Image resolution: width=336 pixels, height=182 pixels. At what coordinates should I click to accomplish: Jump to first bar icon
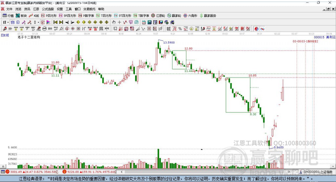click(55, 22)
